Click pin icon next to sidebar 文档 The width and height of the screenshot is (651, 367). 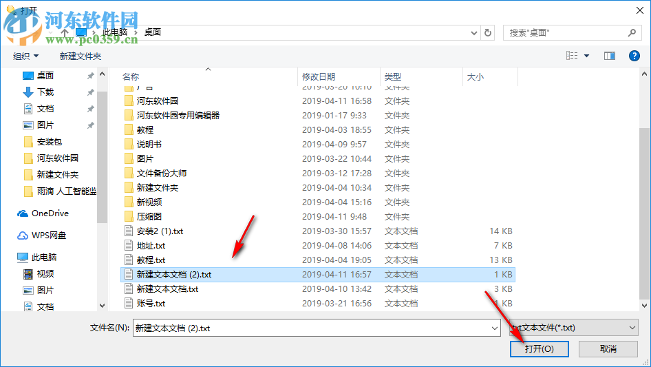click(90, 109)
